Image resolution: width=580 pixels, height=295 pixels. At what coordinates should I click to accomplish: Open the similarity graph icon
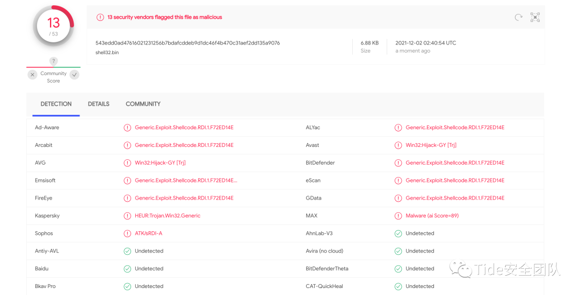click(535, 17)
